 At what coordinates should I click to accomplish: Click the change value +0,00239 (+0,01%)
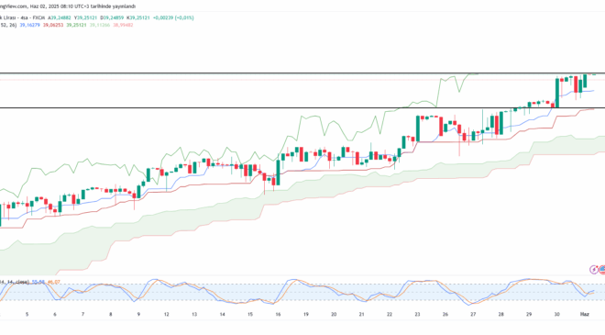[x=173, y=17]
